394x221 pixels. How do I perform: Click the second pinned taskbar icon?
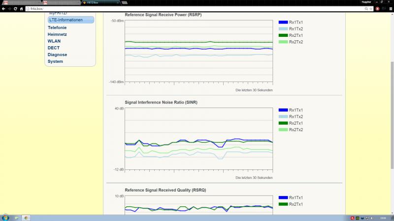(16, 218)
